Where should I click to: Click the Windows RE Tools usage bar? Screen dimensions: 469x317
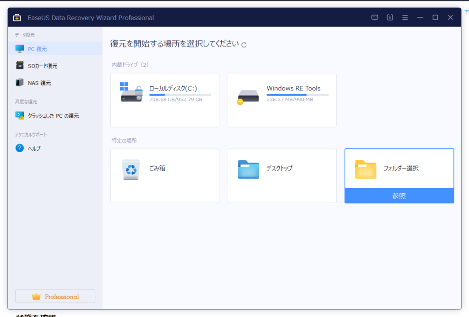click(x=297, y=95)
